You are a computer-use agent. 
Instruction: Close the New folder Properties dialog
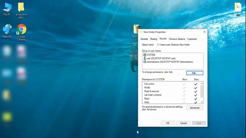pos(204,32)
